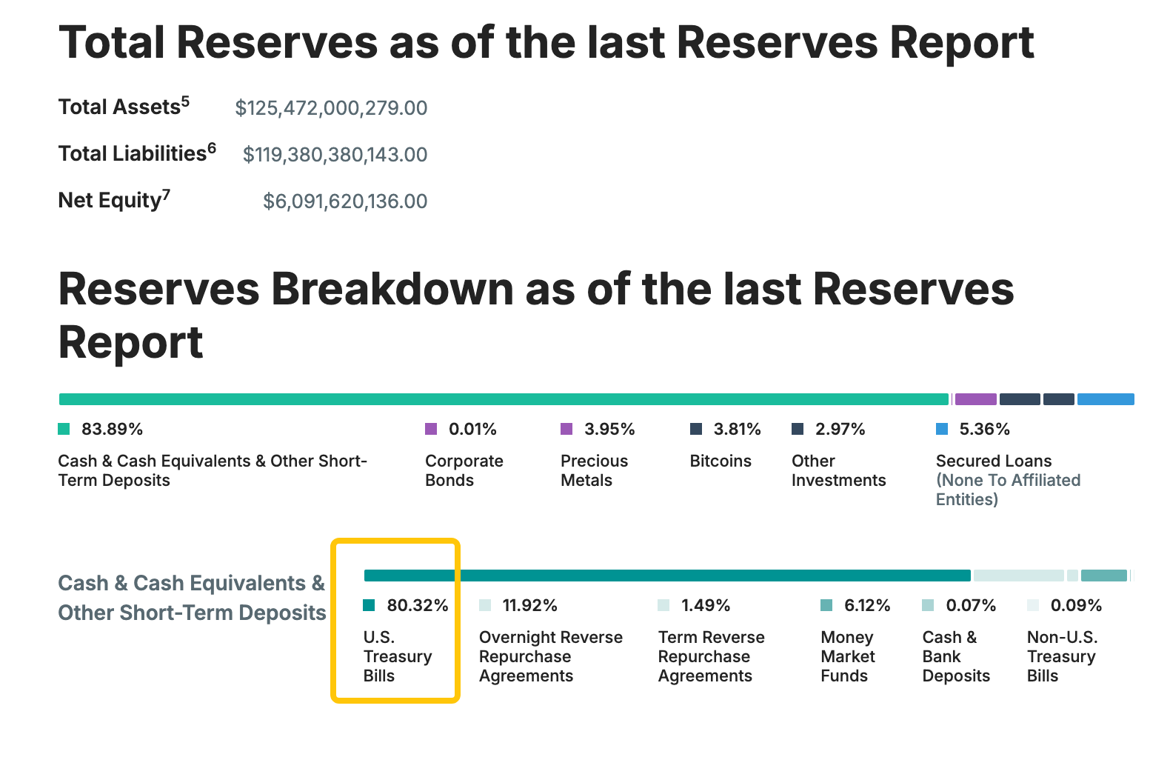Click the teal swatch beside 80.32%
The image size is (1170, 757).
tap(369, 605)
